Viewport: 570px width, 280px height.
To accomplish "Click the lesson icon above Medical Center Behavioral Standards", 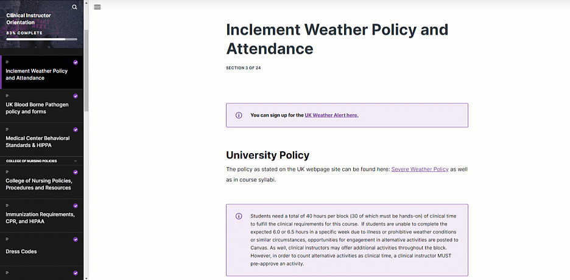I will point(7,129).
